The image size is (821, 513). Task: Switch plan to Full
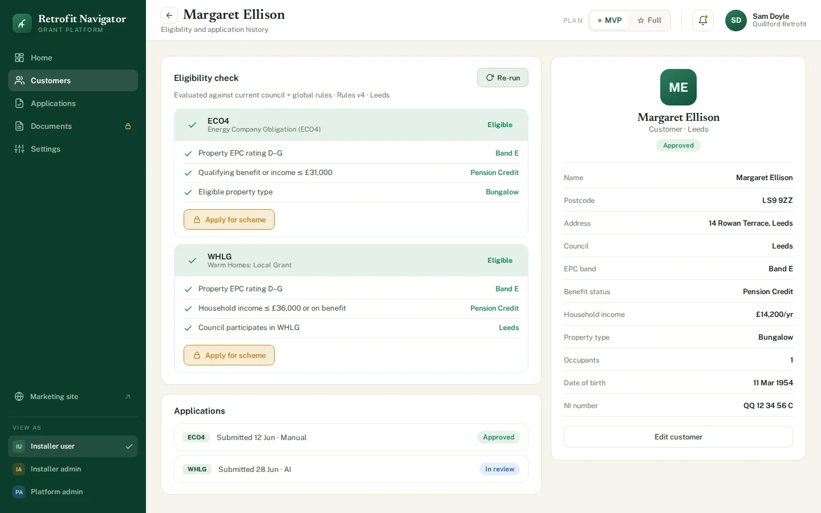tap(649, 21)
